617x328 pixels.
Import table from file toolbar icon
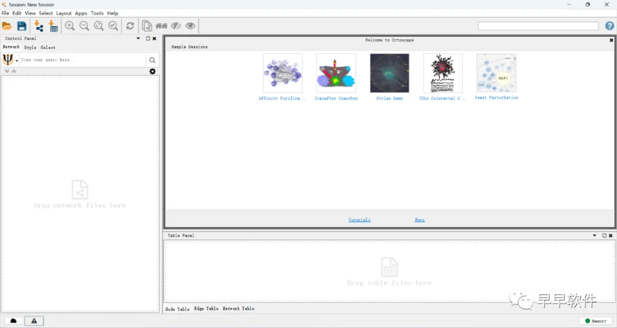(x=53, y=26)
